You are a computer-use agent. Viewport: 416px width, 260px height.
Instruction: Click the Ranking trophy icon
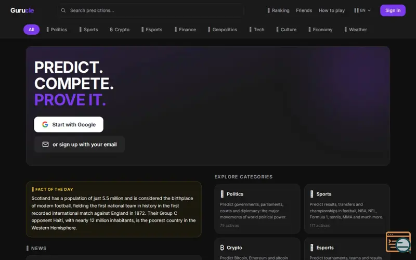pos(268,10)
